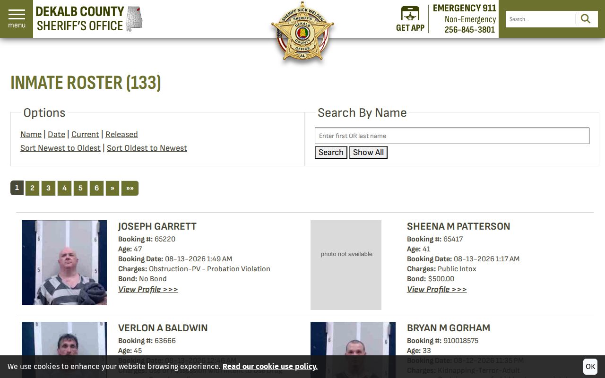The width and height of the screenshot is (605, 378).
Task: Click Emergency 911 text
Action: (x=465, y=8)
